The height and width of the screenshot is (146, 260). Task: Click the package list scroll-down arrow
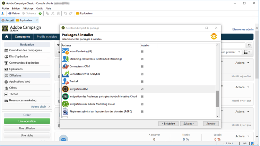[217, 116]
